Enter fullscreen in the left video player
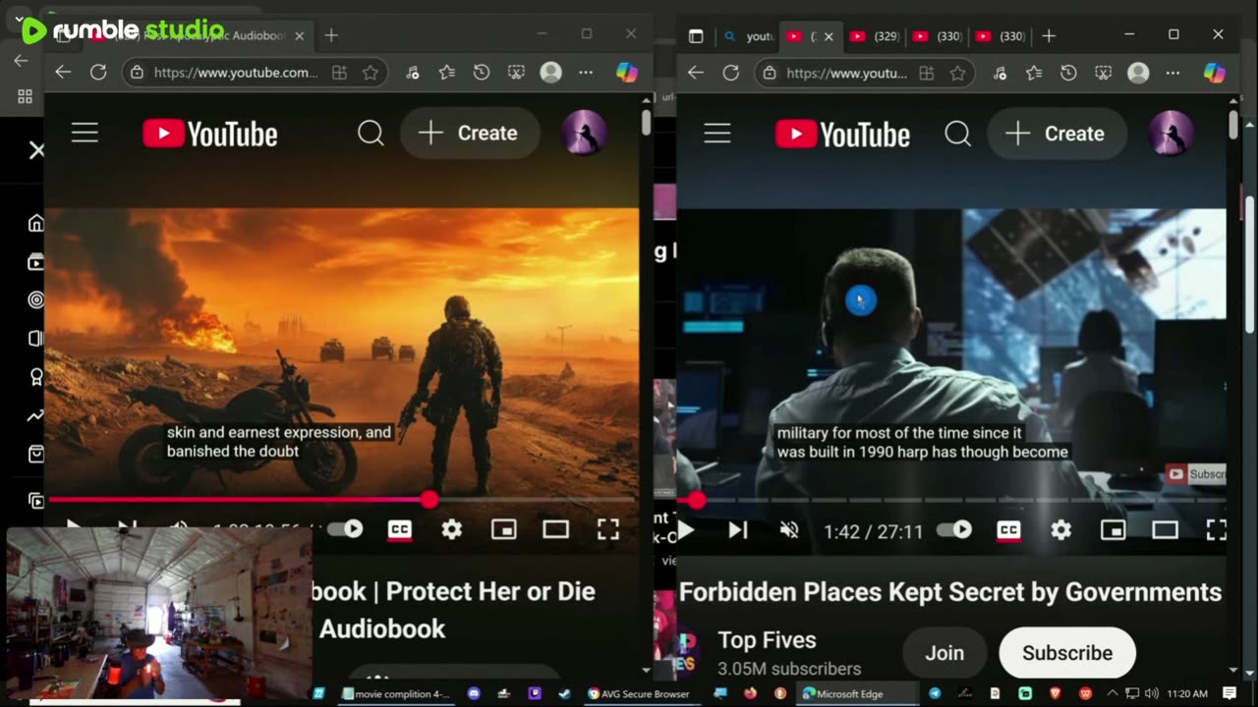 click(x=608, y=530)
